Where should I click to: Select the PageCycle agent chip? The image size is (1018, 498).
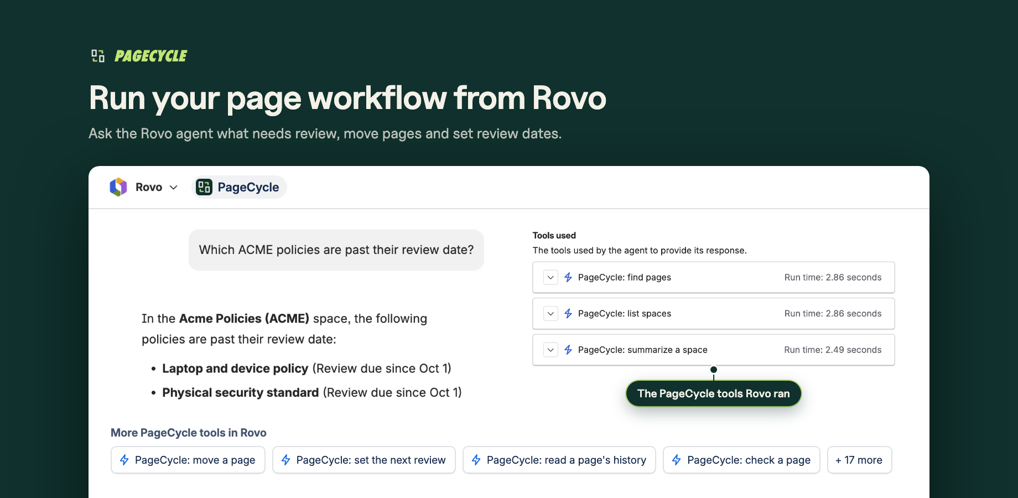point(239,187)
